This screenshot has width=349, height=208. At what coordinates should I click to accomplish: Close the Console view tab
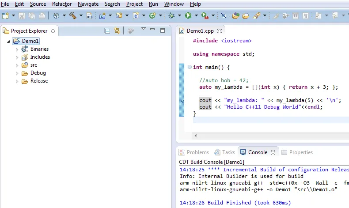pyautogui.click(x=273, y=152)
